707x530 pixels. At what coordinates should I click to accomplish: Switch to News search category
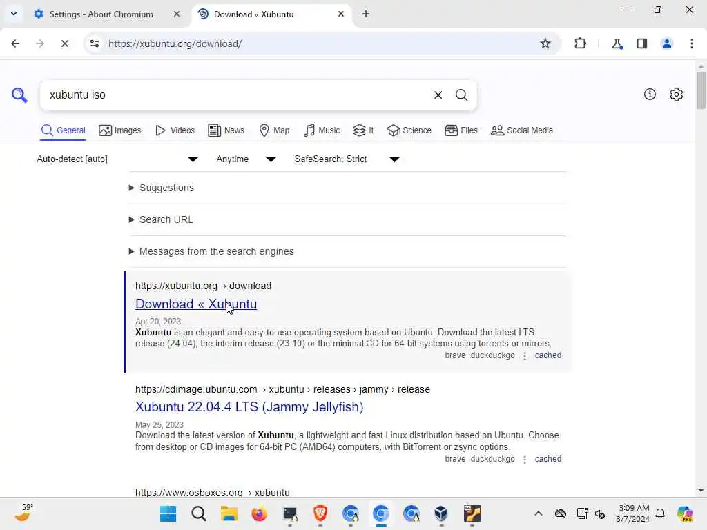pos(226,130)
